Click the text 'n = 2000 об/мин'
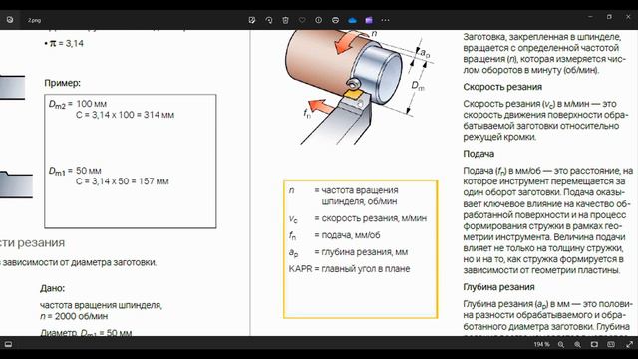 tap(74, 316)
